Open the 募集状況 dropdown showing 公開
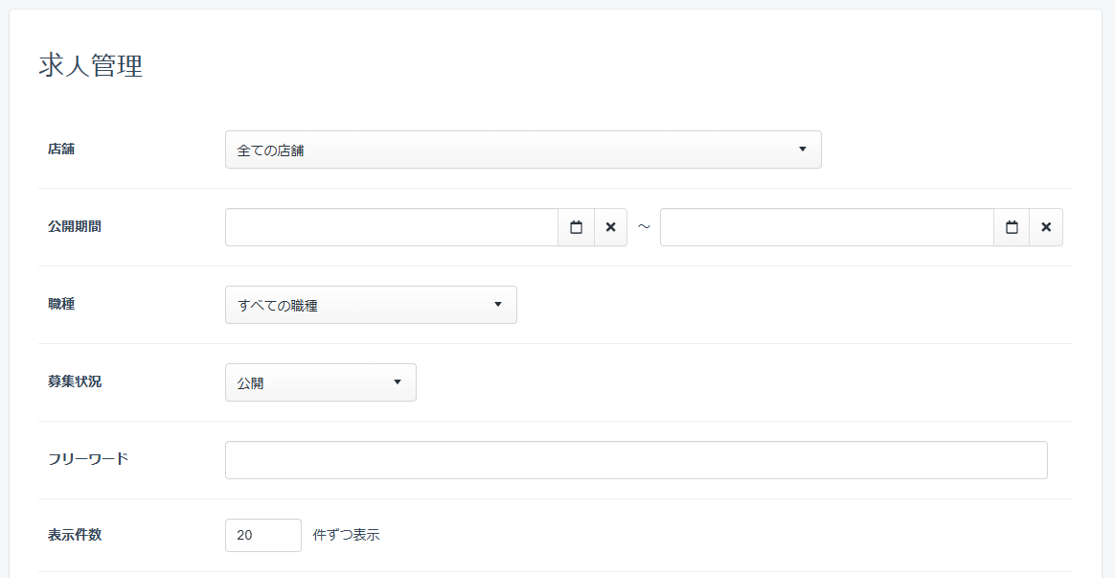The height and width of the screenshot is (578, 1115). pyautogui.click(x=320, y=382)
